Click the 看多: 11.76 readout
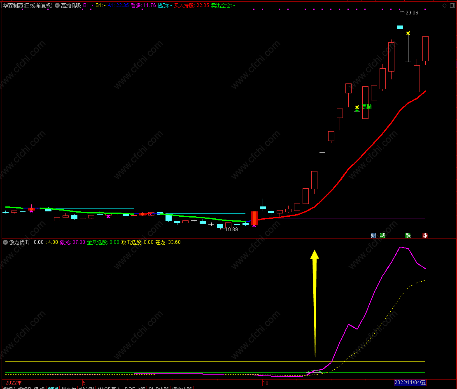This screenshot has width=457, height=389. pos(143,5)
